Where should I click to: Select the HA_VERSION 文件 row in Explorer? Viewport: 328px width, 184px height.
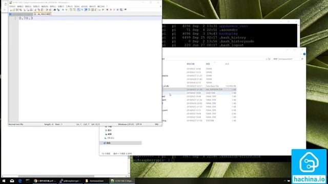(199, 89)
